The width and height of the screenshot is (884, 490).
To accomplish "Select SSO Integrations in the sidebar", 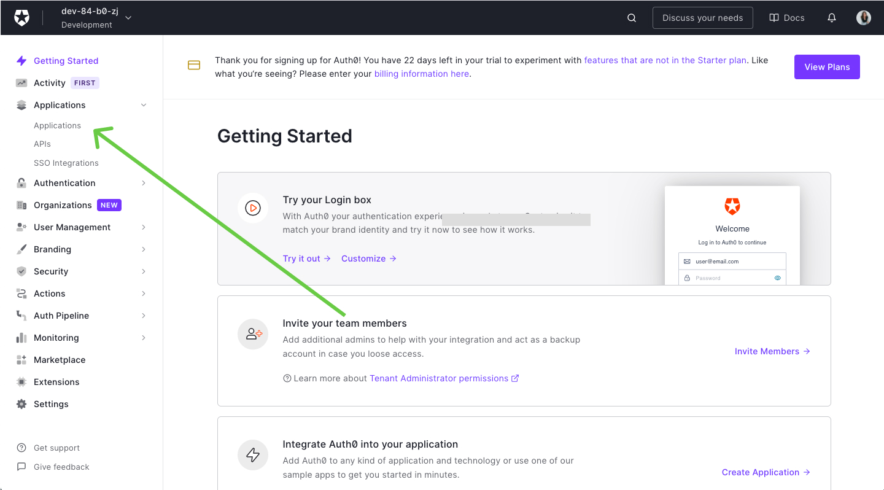I will (66, 163).
